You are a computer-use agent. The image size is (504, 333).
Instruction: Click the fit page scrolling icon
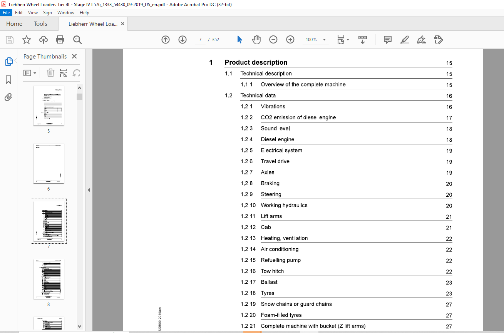(x=341, y=40)
